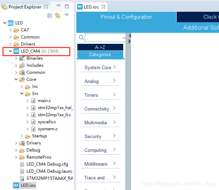The height and width of the screenshot is (190, 219).
Task: Click the LED root project IDE icon
Action: click(x=11, y=23)
